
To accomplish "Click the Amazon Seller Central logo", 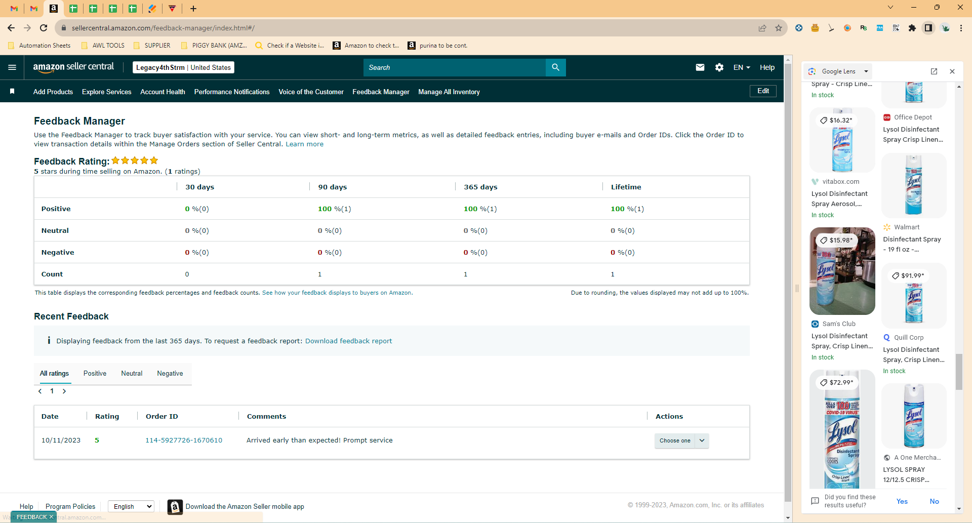I will [x=73, y=67].
